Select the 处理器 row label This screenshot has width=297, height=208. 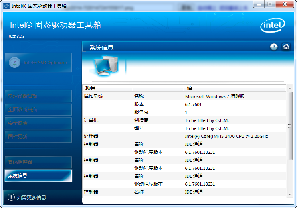tap(91, 136)
